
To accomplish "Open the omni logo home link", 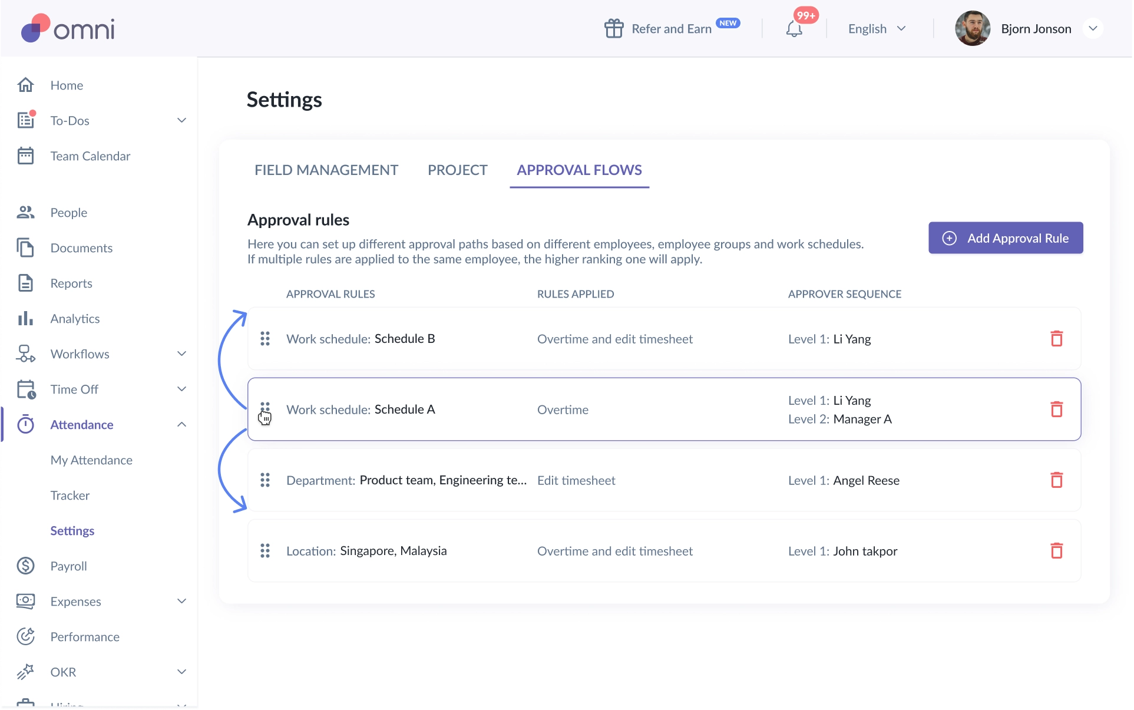I will [x=68, y=29].
